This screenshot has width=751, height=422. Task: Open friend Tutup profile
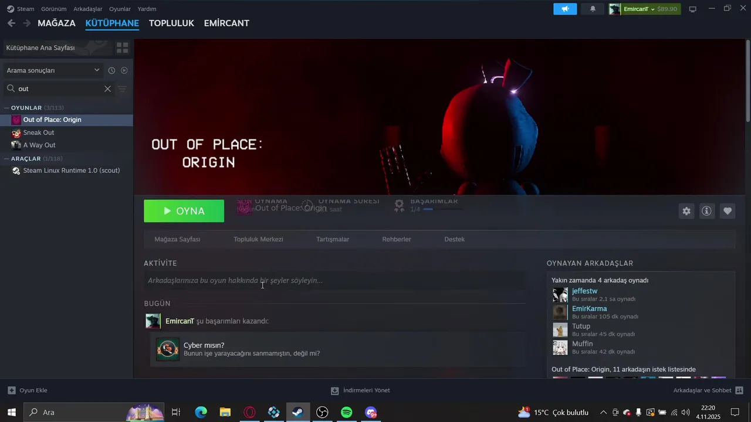[581, 326]
